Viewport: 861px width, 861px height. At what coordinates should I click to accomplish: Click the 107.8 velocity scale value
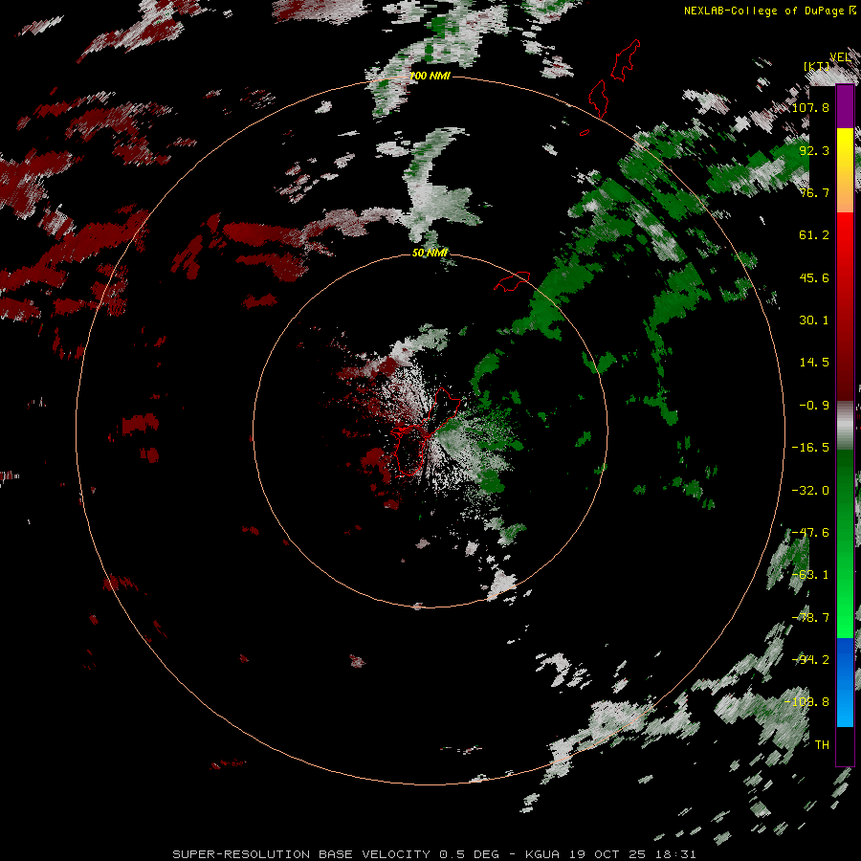tap(810, 107)
